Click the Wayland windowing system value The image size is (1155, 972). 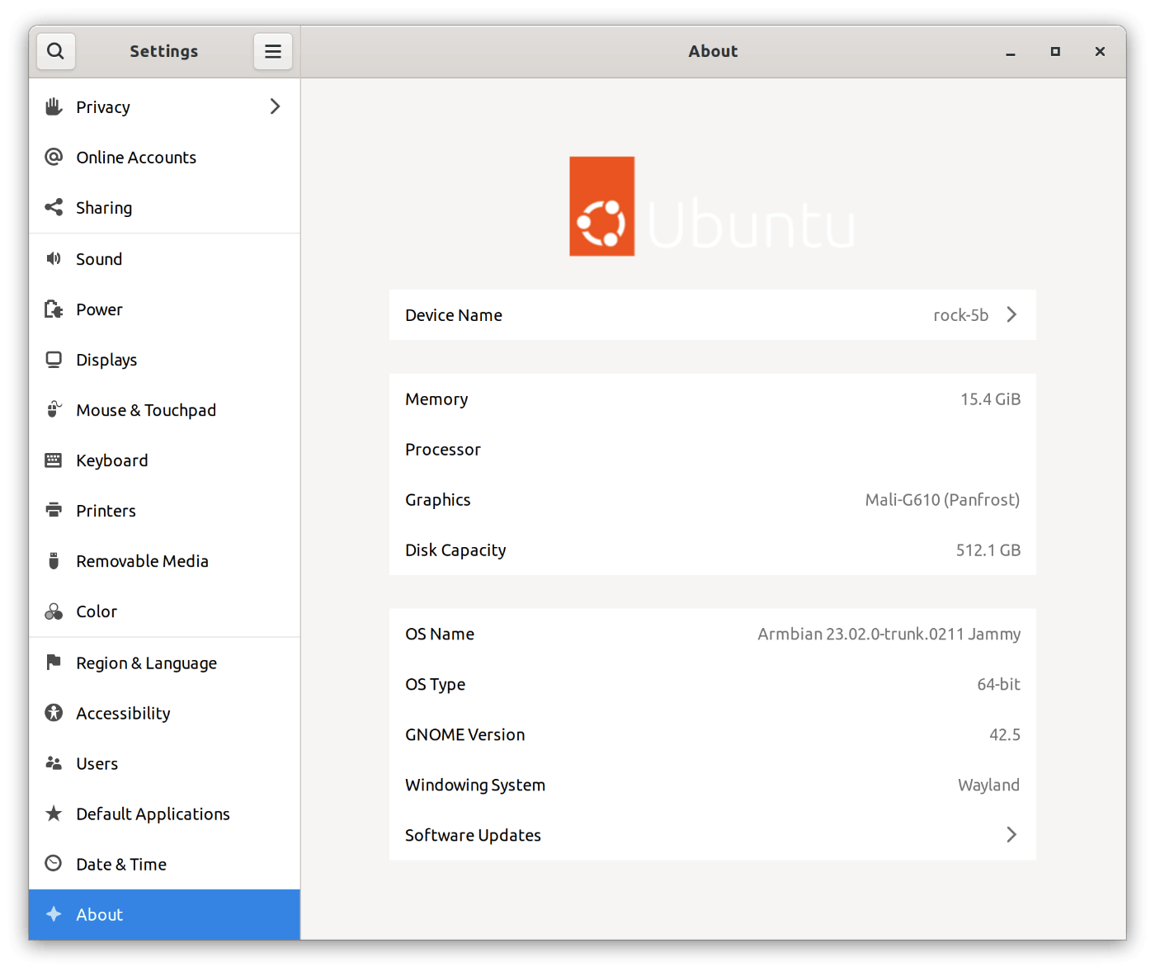point(988,785)
